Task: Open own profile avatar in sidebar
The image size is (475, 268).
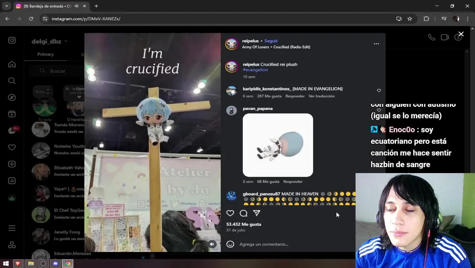Action: click(12, 198)
